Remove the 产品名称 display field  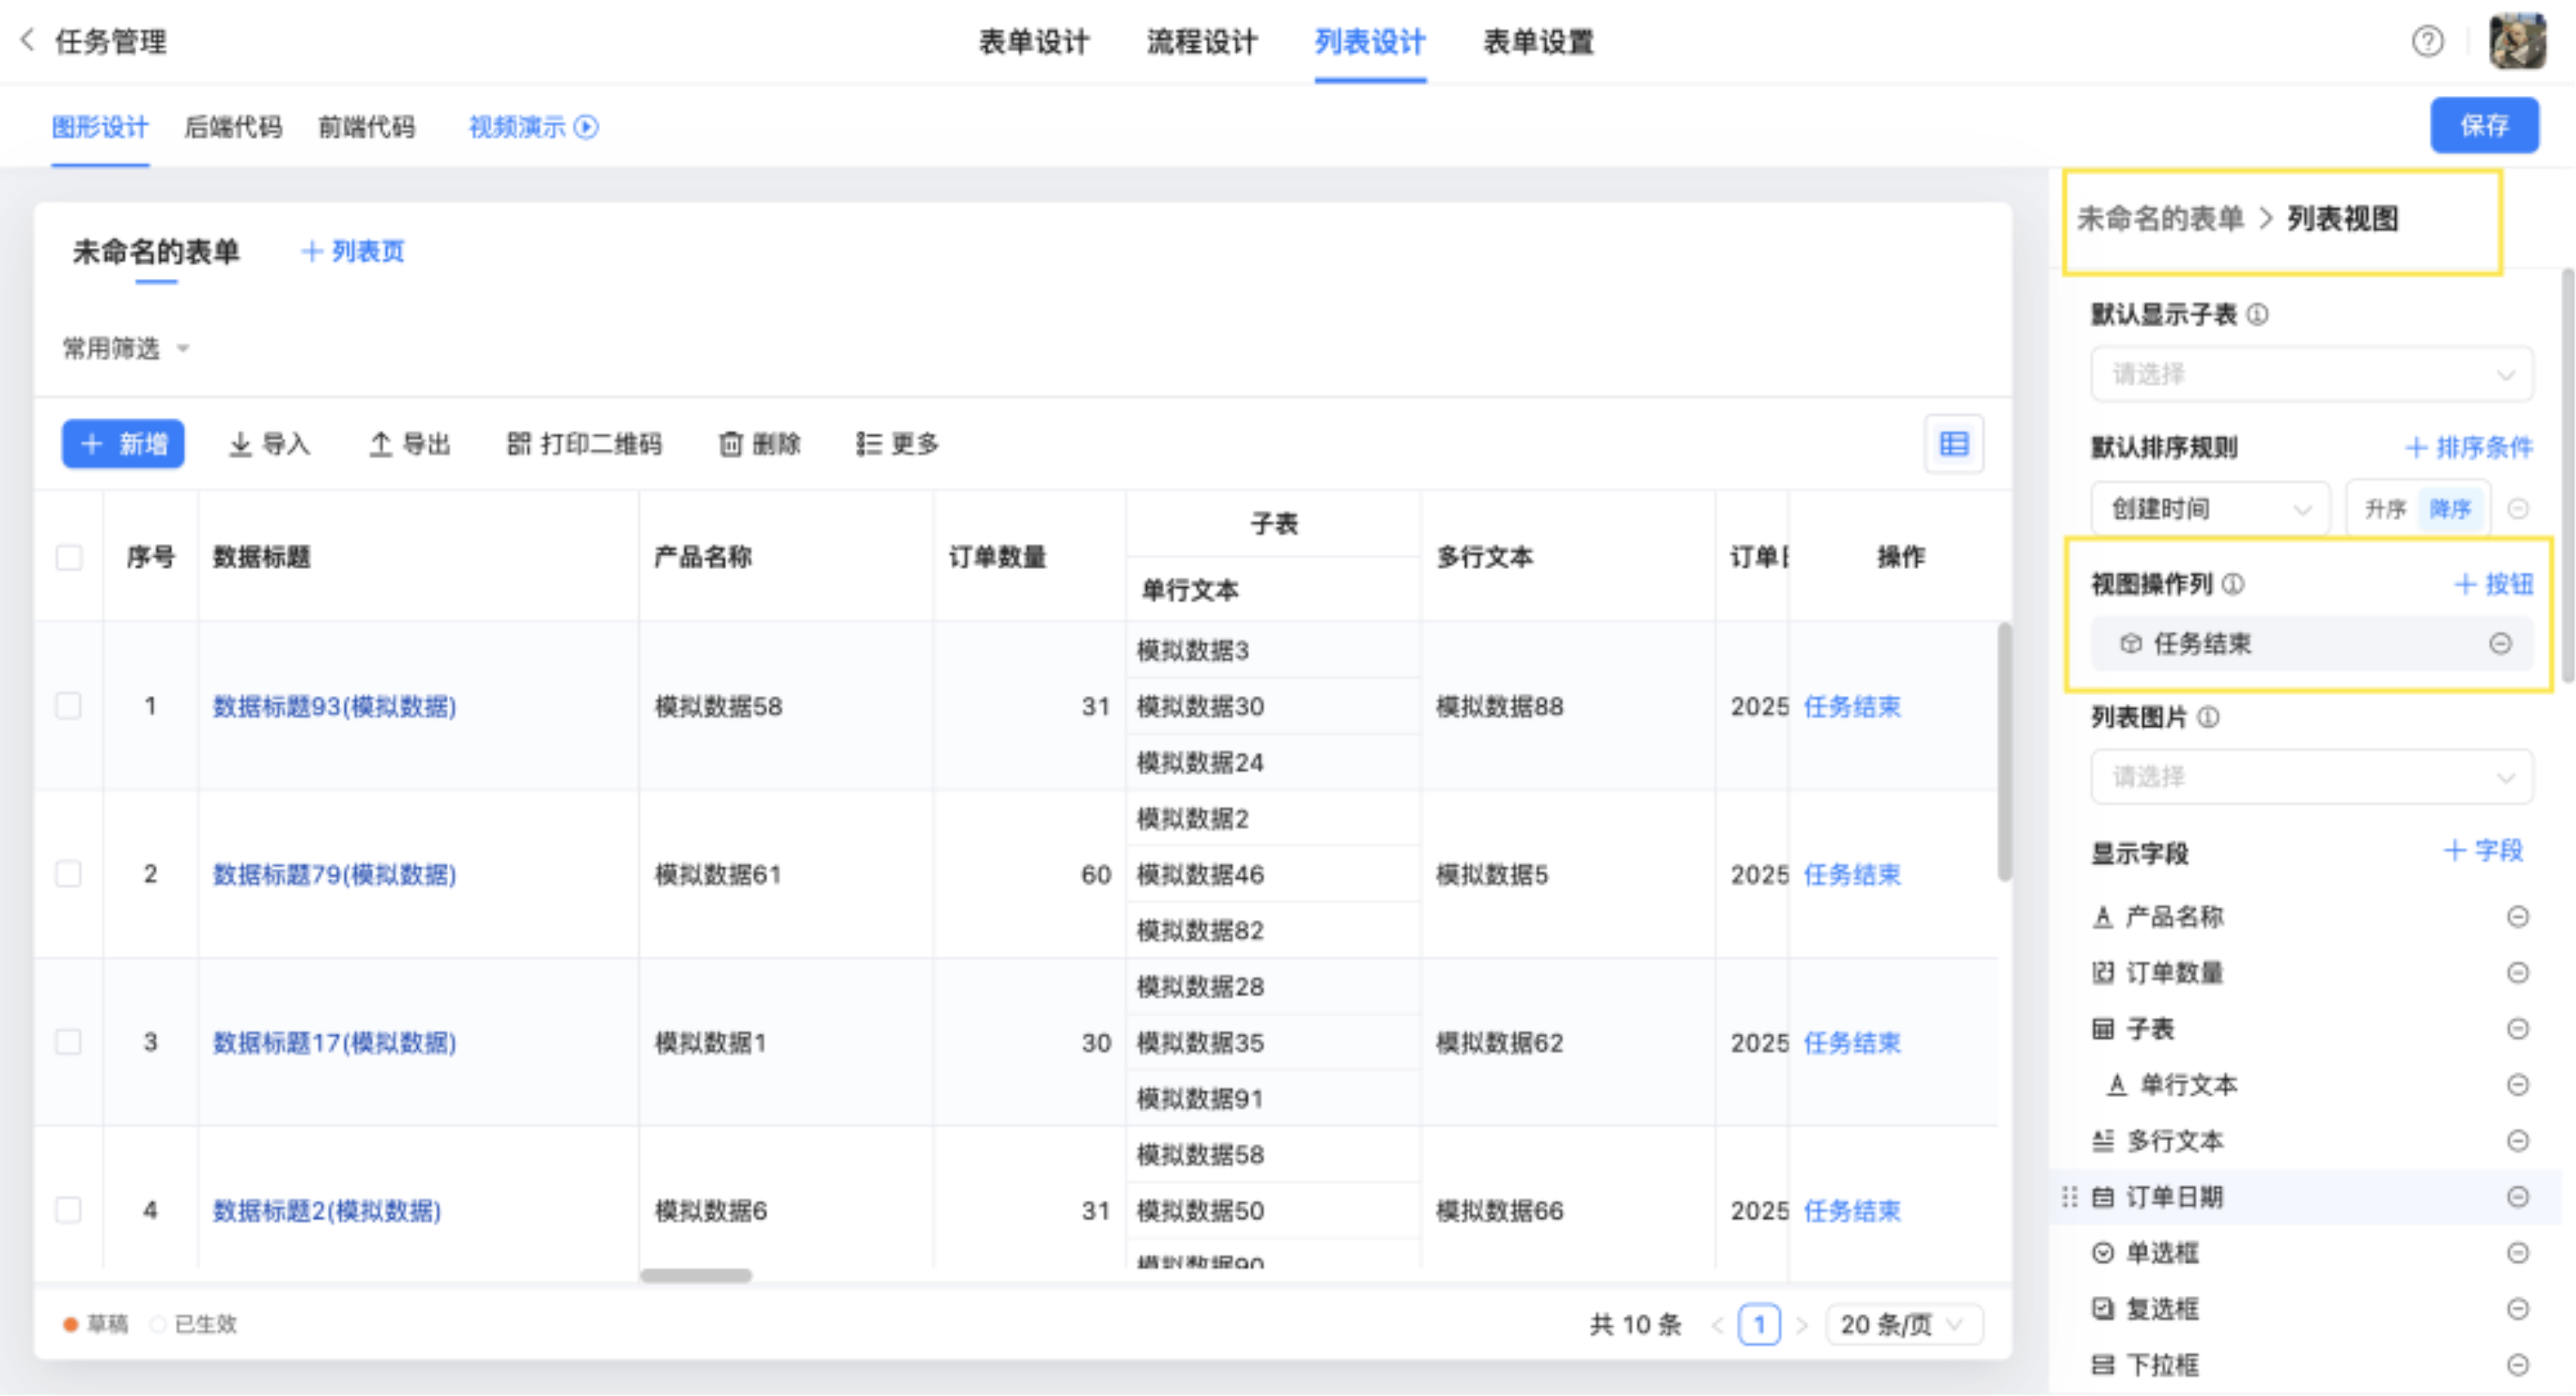tap(2517, 917)
